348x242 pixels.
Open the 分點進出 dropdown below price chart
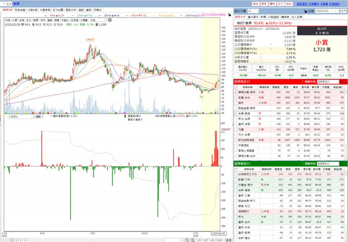click(20, 116)
